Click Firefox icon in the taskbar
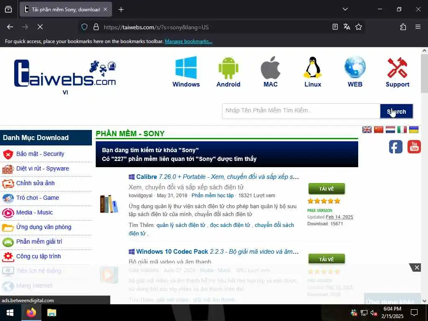 pyautogui.click(x=31, y=313)
